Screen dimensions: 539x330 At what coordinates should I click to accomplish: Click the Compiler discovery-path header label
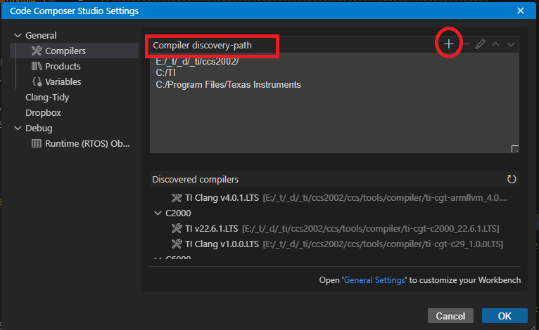[202, 45]
